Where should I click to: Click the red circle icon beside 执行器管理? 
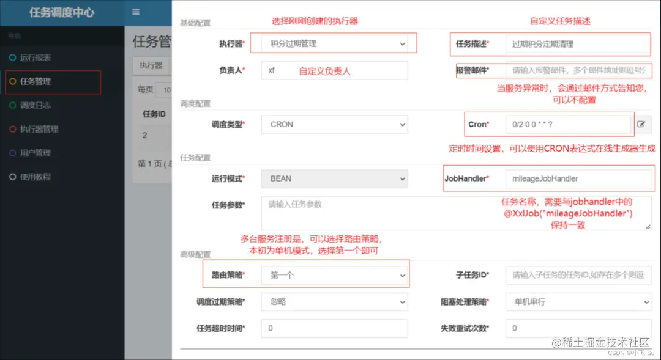(x=13, y=129)
